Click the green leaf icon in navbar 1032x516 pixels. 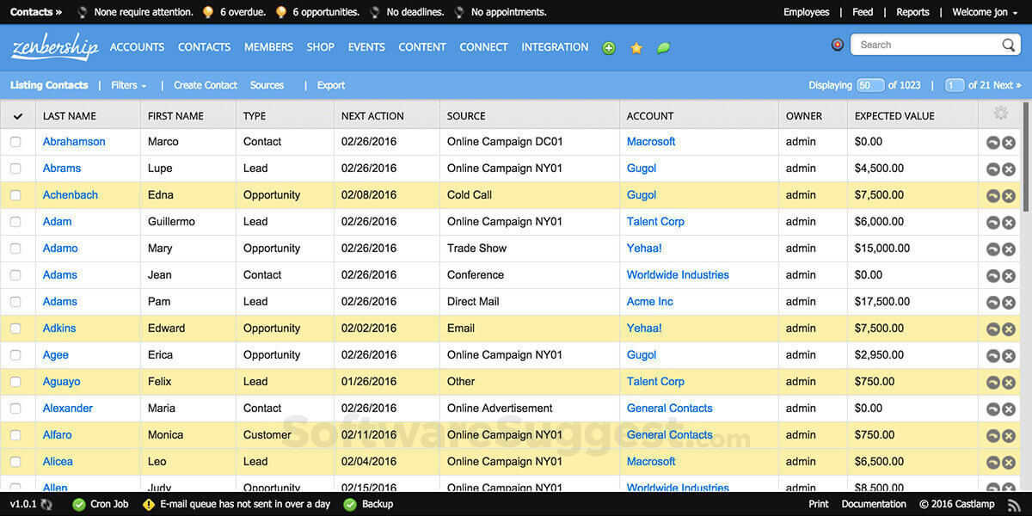click(x=663, y=48)
